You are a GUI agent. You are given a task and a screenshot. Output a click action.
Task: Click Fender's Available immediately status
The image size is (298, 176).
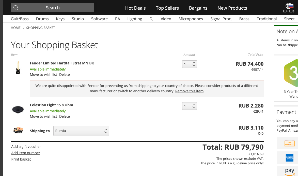pyautogui.click(x=48, y=69)
